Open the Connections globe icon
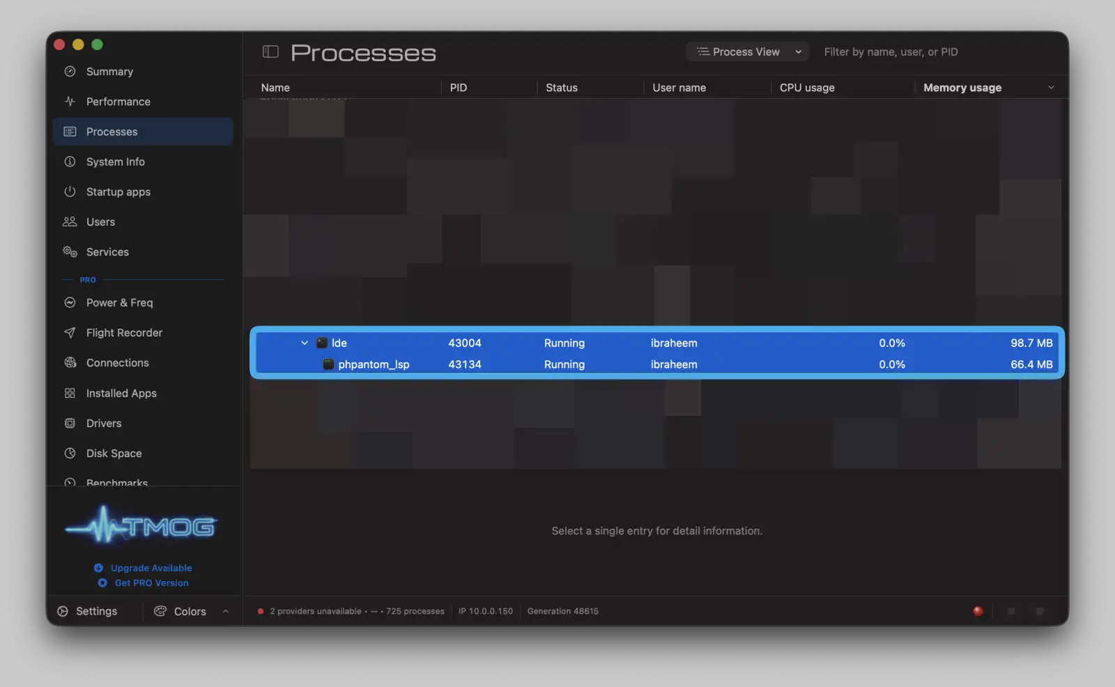Viewport: 1115px width, 687px height. coord(70,362)
